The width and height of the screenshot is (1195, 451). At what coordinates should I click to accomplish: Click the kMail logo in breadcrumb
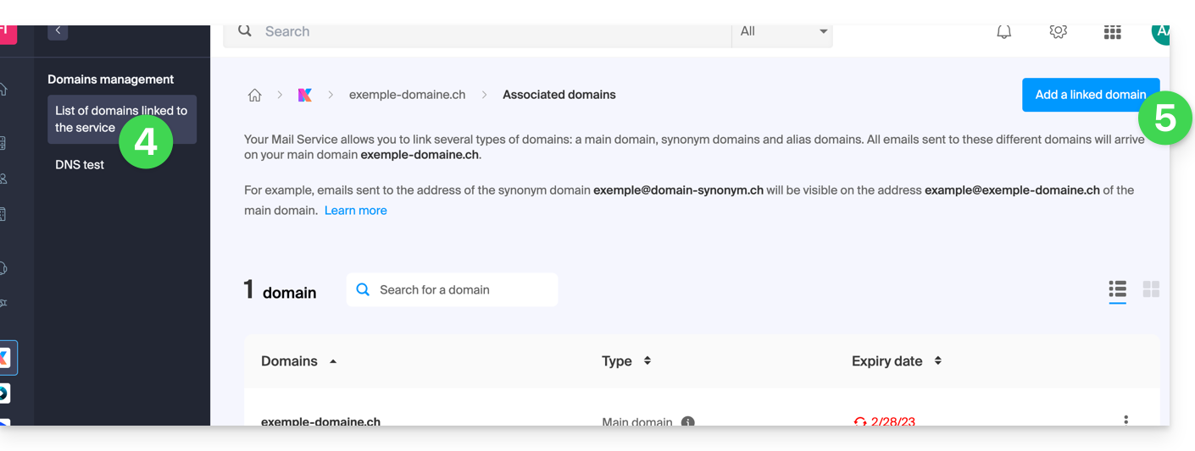point(305,95)
